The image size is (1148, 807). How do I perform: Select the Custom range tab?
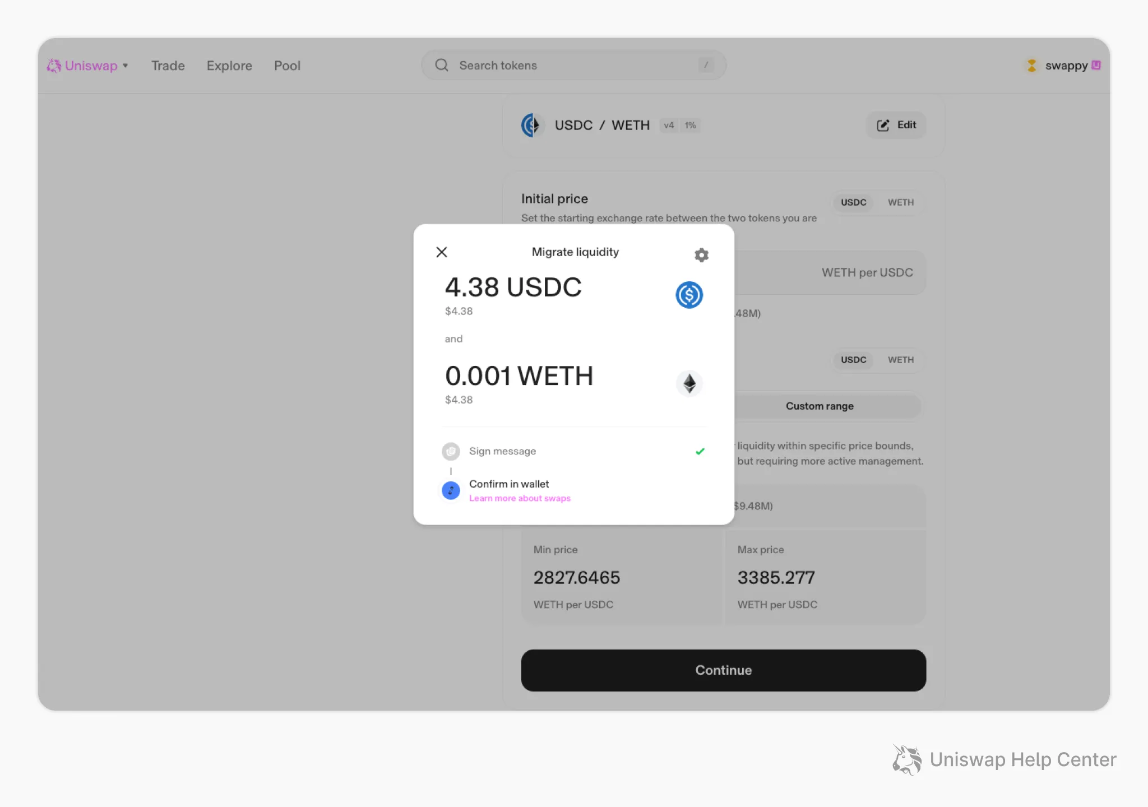click(820, 406)
